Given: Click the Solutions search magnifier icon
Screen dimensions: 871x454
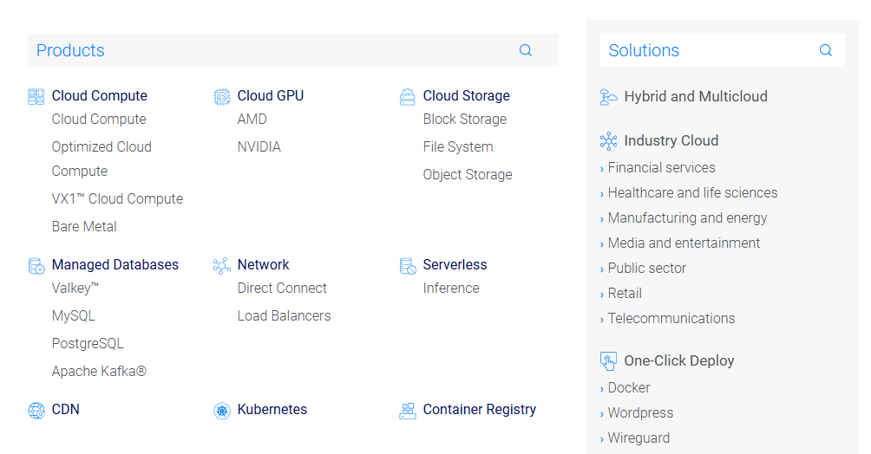Looking at the screenshot, I should (825, 50).
